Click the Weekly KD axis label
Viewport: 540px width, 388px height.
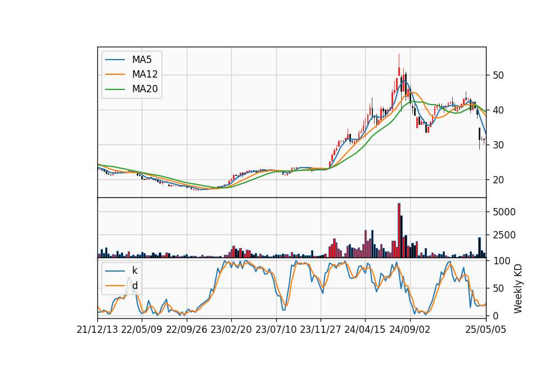(x=518, y=288)
